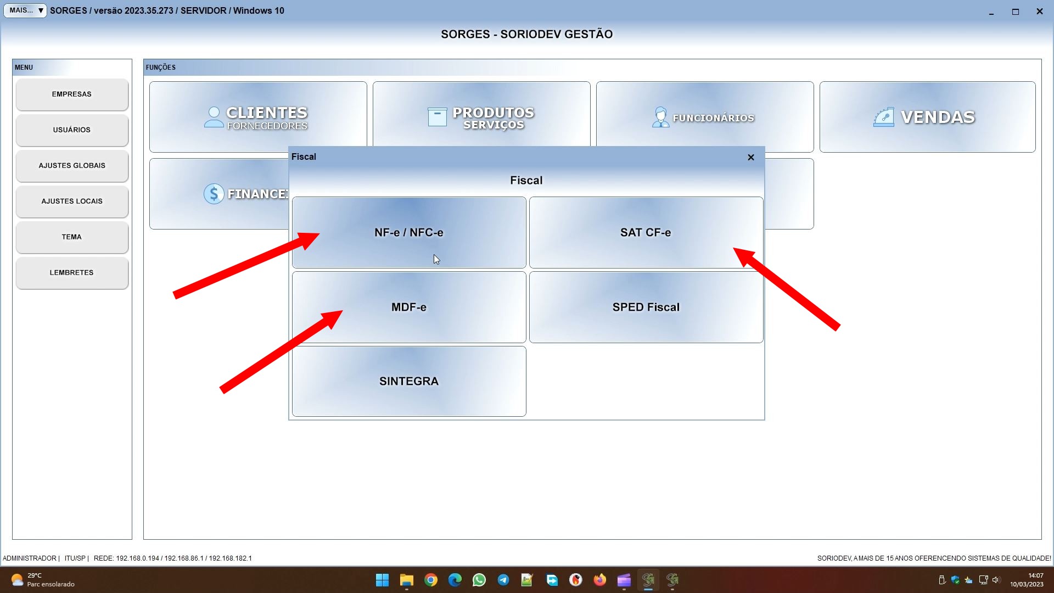Open WhatsApp from the taskbar
1054x593 pixels.
(x=479, y=580)
